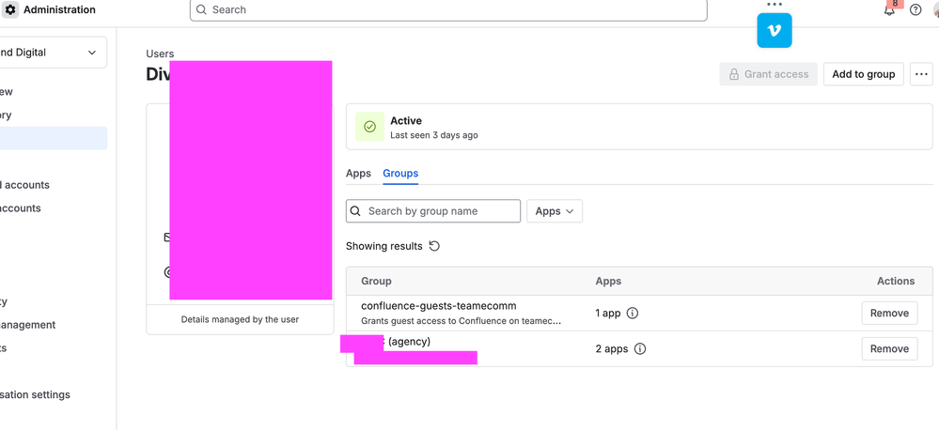Show info for the 1 app entry
Image resolution: width=939 pixels, height=430 pixels.
633,313
